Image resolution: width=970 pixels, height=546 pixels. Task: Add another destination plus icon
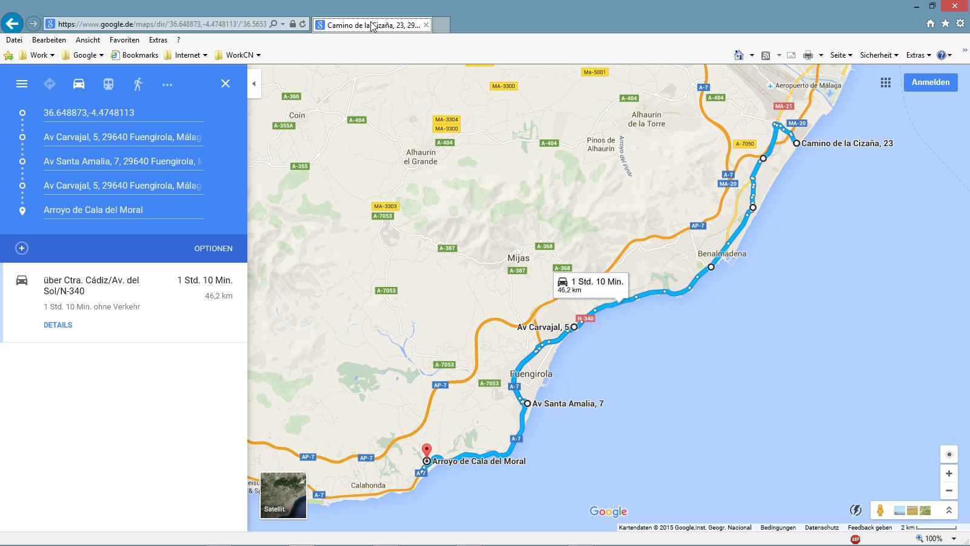pyautogui.click(x=22, y=248)
